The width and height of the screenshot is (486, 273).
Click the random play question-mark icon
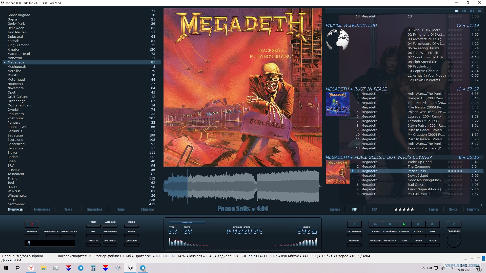pos(454,224)
